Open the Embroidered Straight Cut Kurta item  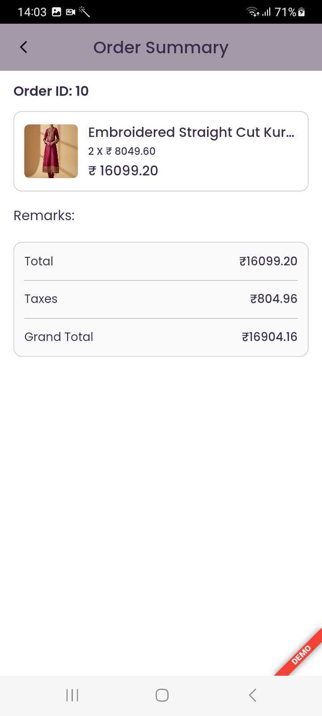click(x=191, y=132)
